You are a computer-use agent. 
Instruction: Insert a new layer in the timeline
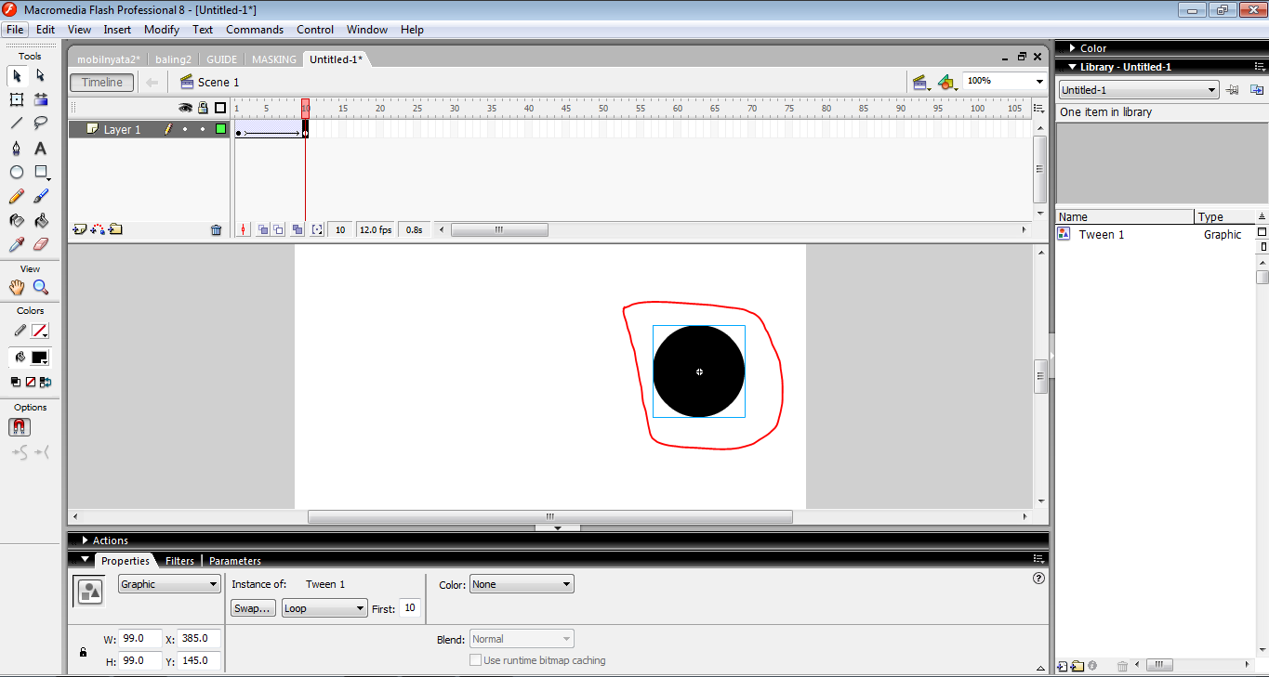(80, 228)
